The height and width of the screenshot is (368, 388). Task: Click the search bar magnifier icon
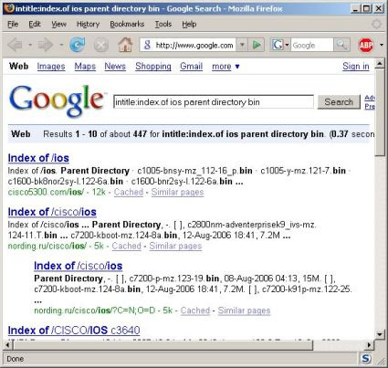341,46
